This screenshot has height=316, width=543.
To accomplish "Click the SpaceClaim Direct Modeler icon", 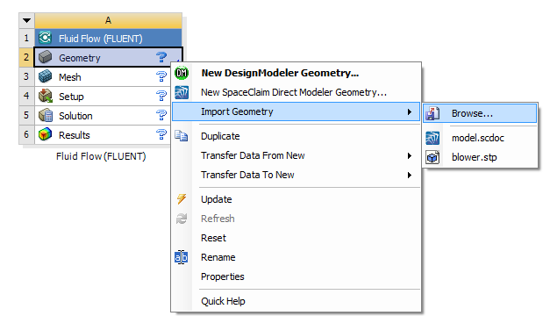I will [x=182, y=92].
